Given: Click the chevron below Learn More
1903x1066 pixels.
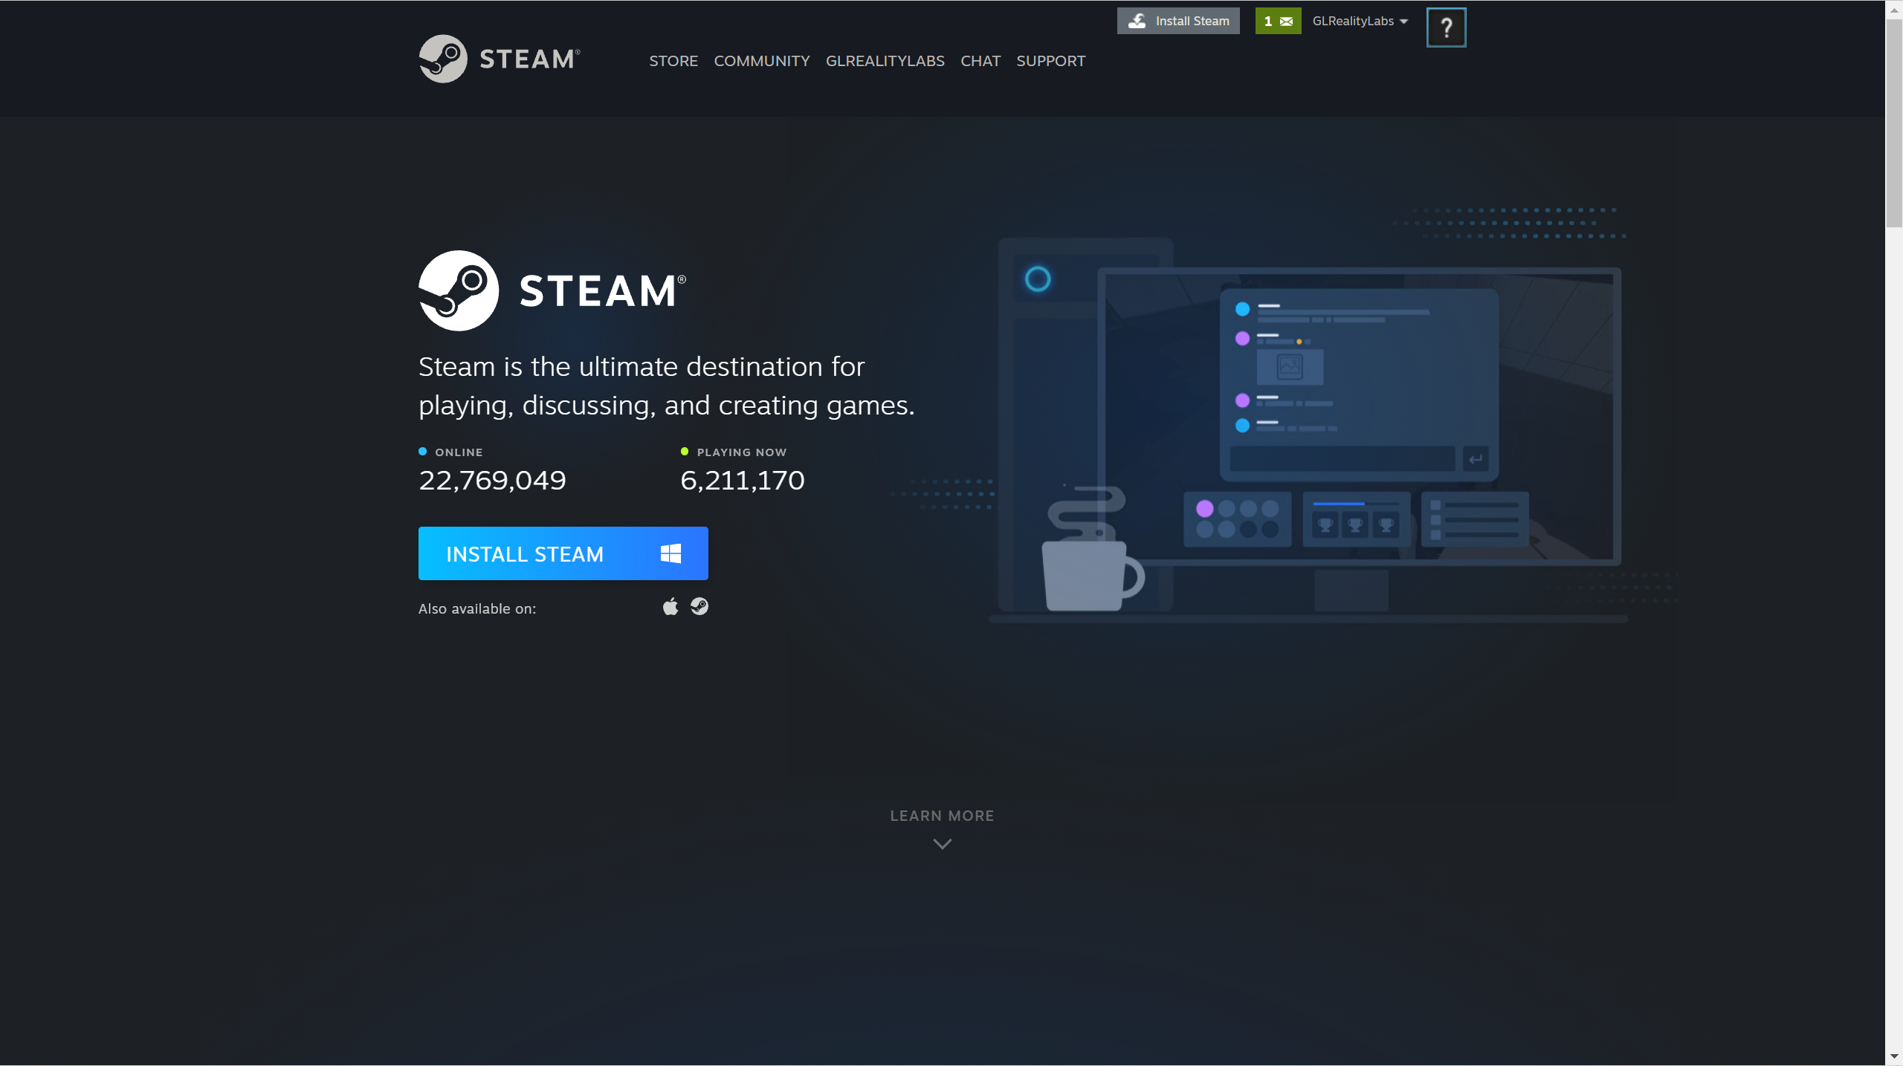Looking at the screenshot, I should pos(942,844).
